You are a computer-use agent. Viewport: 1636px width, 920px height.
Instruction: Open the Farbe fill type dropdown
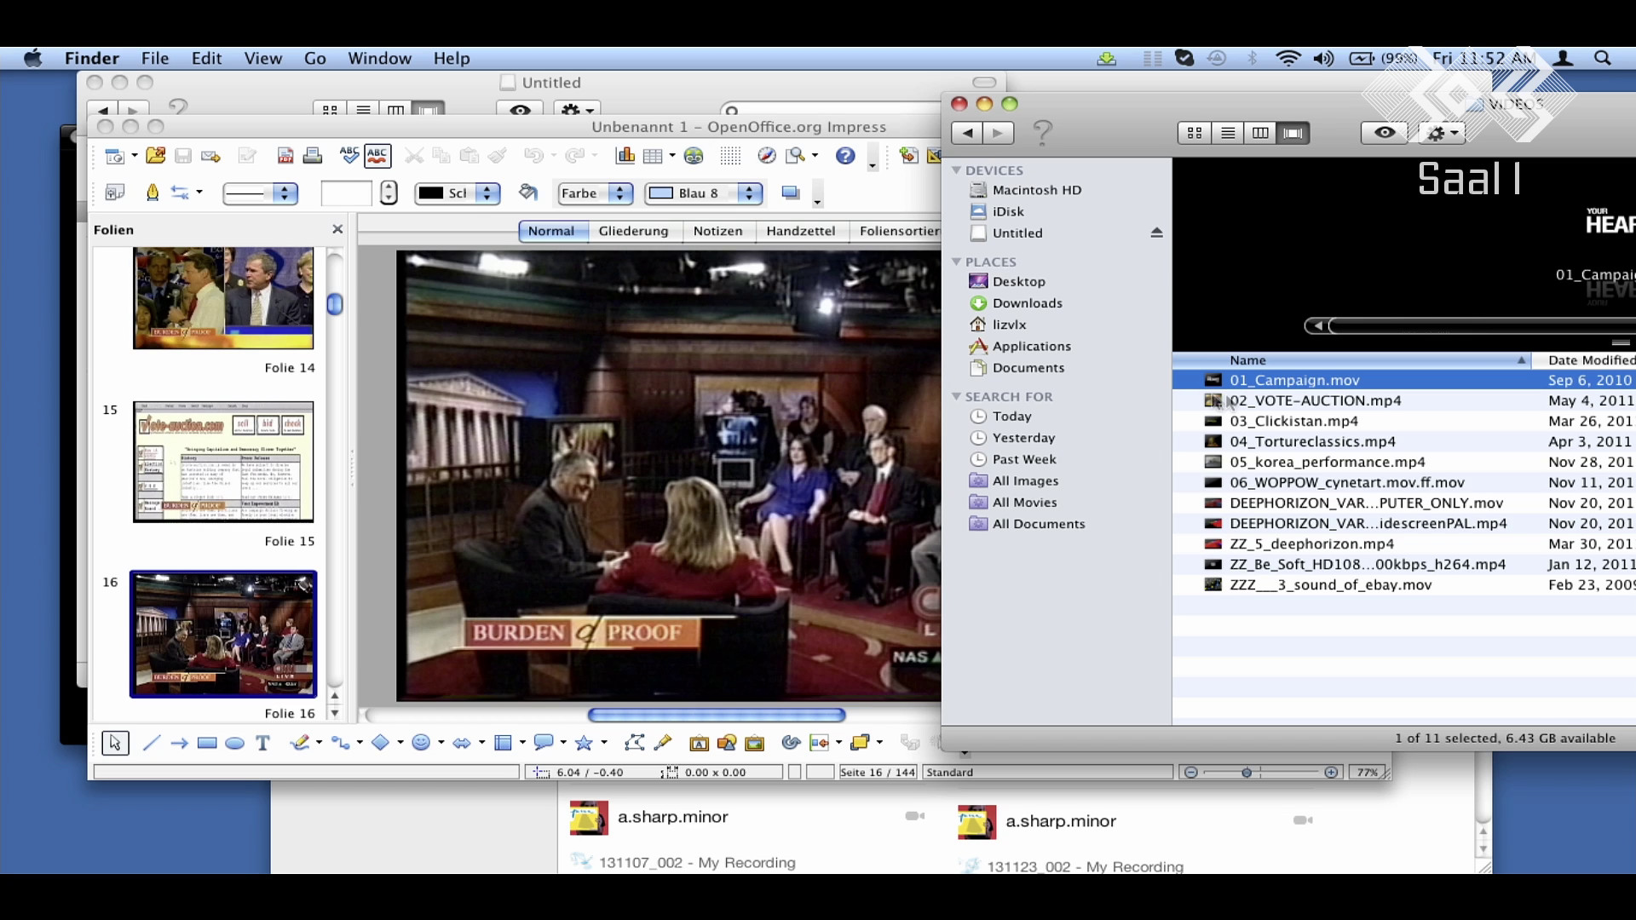[595, 193]
